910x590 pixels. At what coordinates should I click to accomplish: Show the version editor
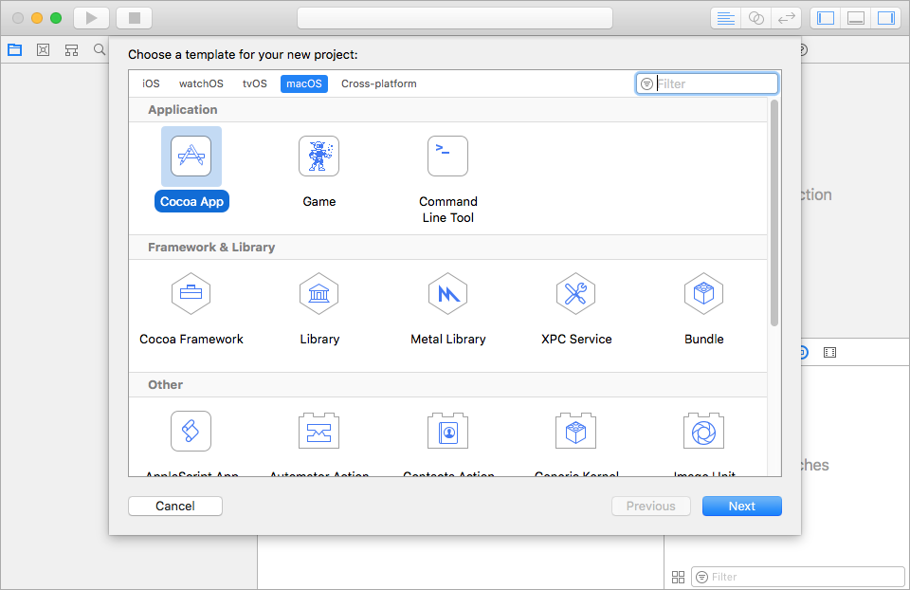click(787, 18)
